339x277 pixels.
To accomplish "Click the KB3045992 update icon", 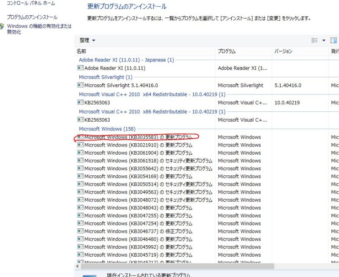I will click(x=81, y=247).
